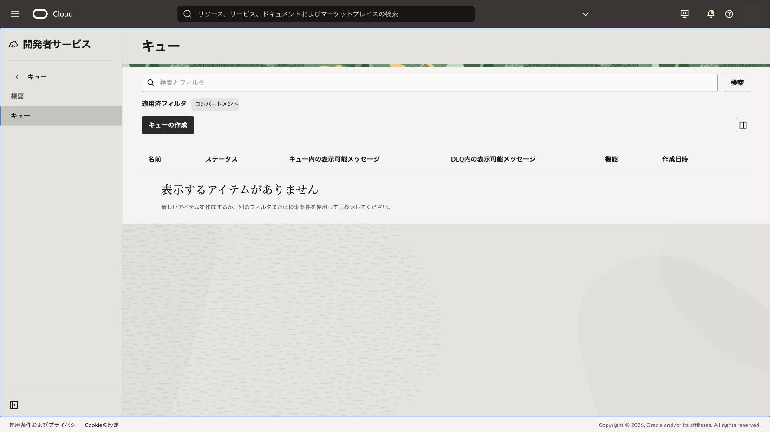Open the notifications bell
The width and height of the screenshot is (770, 432).
(711, 14)
